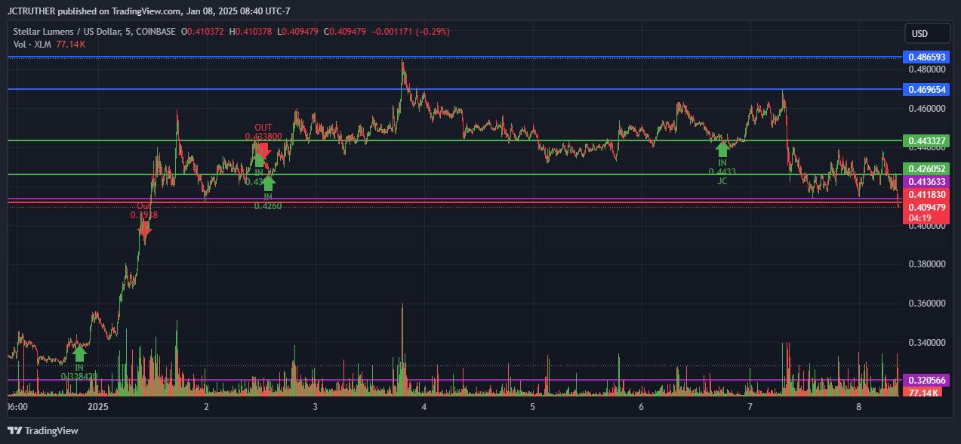Screen dimensions: 961x444
Task: Click the green IN arrow labeled 0.4433 JC
Action: pos(722,149)
